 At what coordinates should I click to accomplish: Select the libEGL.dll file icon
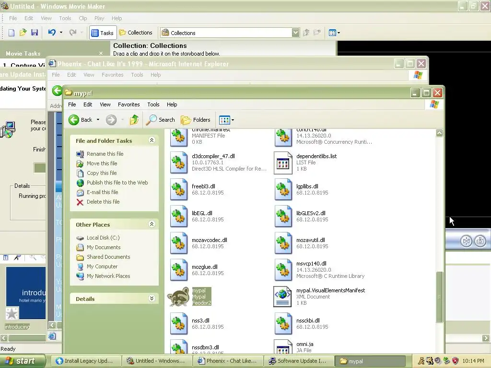[178, 216]
